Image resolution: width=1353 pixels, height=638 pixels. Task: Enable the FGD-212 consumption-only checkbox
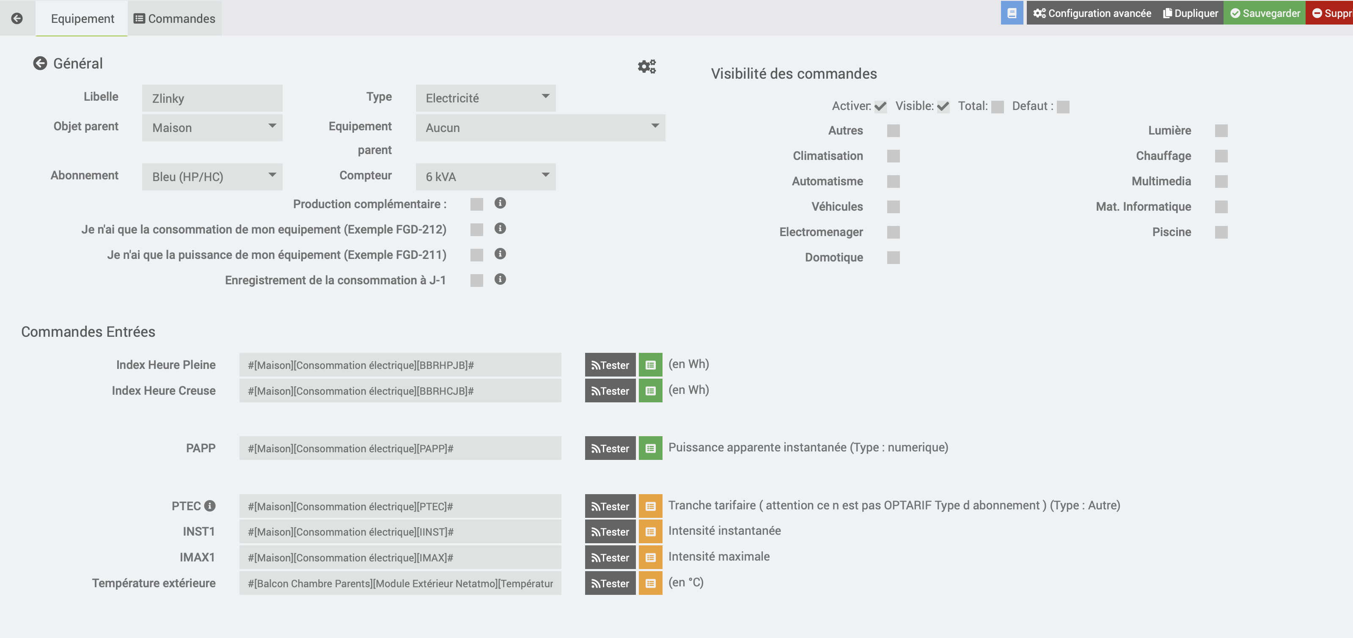(x=476, y=229)
